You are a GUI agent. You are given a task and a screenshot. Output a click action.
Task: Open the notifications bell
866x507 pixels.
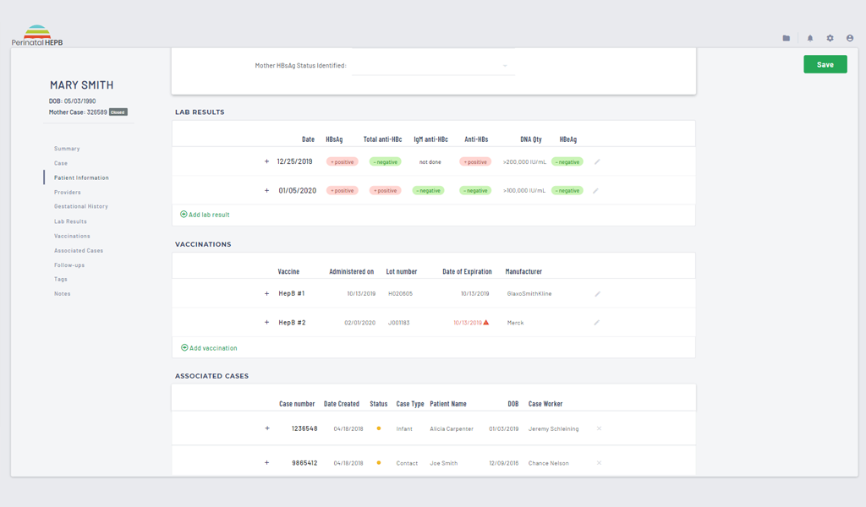tap(809, 38)
